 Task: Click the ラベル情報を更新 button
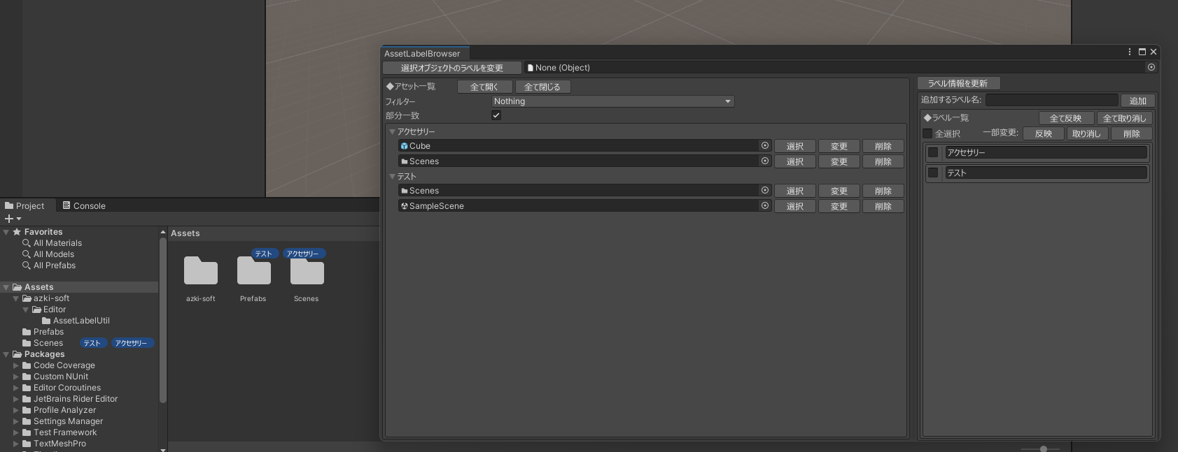pyautogui.click(x=958, y=83)
